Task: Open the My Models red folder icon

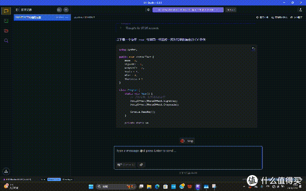Action: click(x=6, y=30)
